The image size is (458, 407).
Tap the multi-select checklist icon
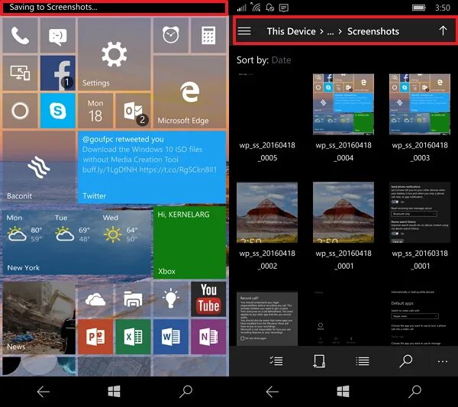(276, 361)
